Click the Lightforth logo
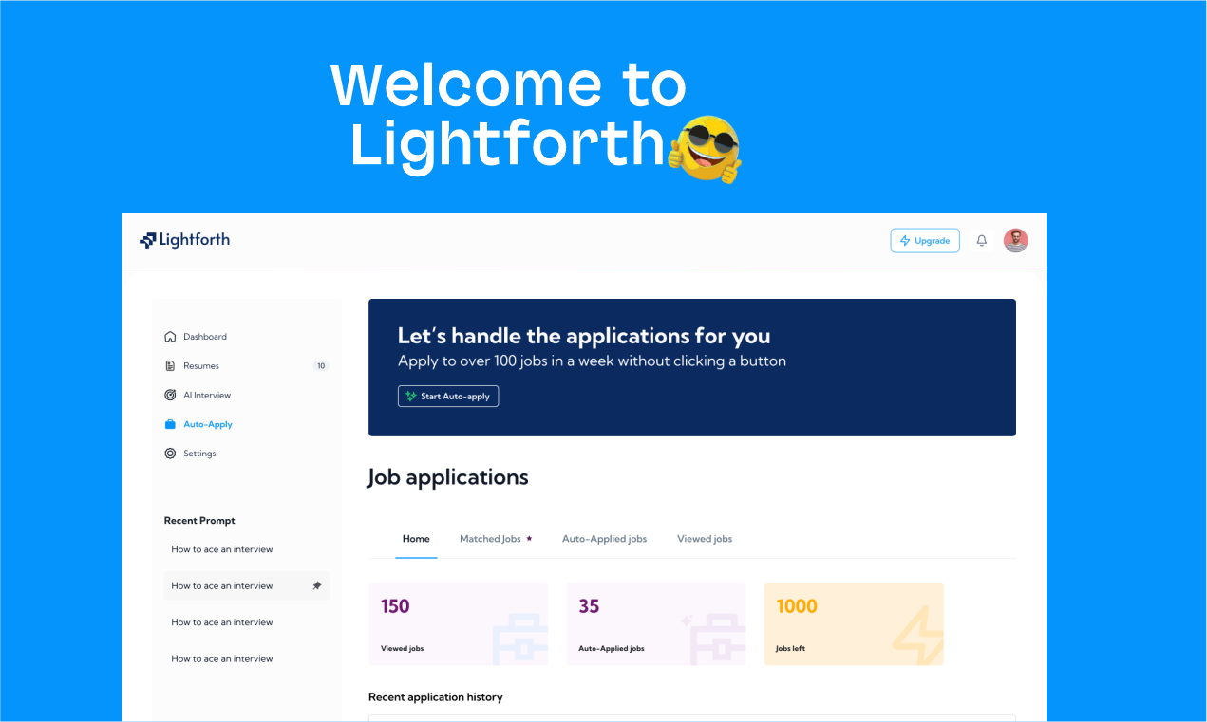This screenshot has width=1207, height=722. (x=184, y=240)
